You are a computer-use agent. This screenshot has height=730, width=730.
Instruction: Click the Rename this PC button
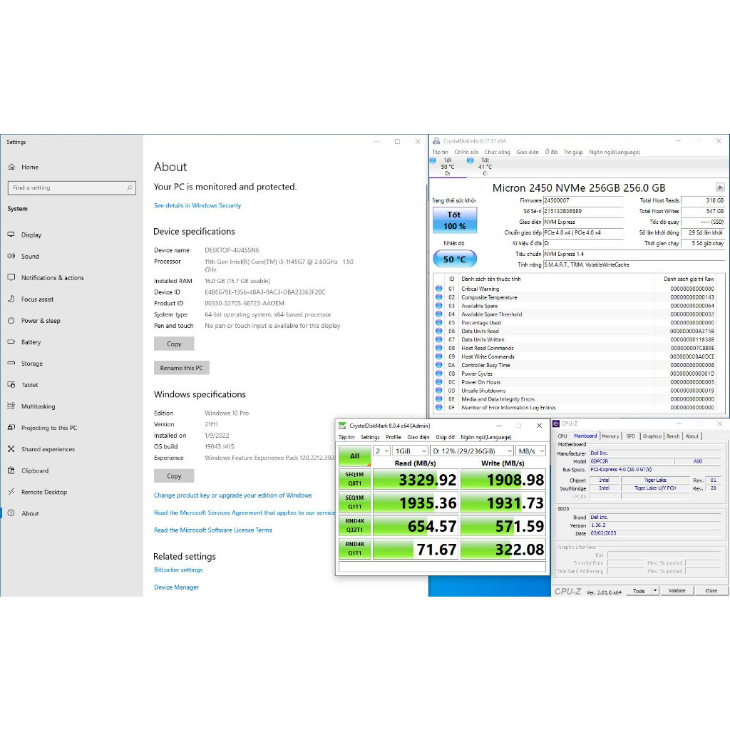point(182,368)
